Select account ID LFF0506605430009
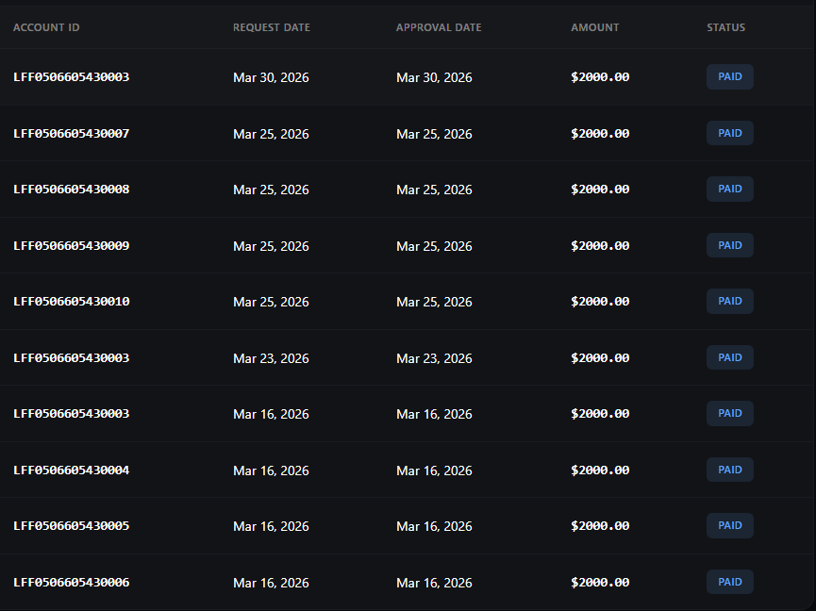 72,245
